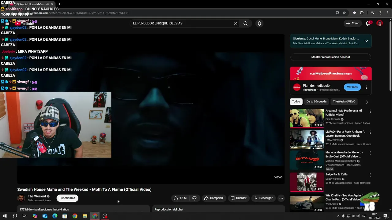Select the TheWeekndVEVO chip
The width and height of the screenshot is (392, 220).
344,102
